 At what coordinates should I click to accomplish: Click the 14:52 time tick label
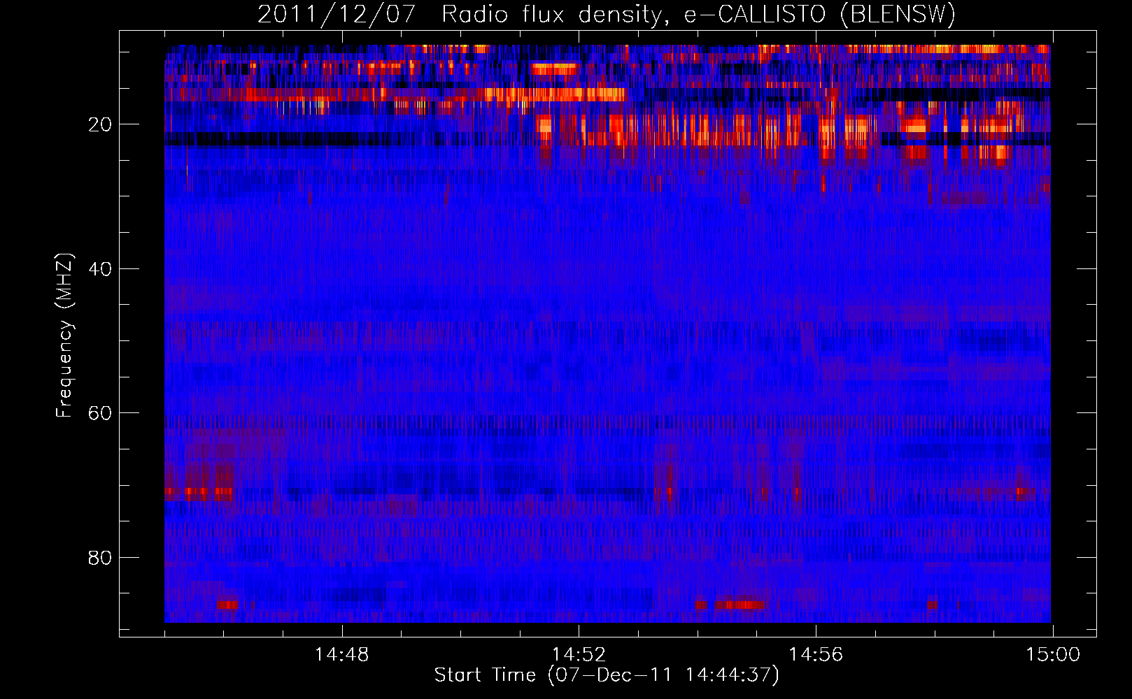pos(579,655)
